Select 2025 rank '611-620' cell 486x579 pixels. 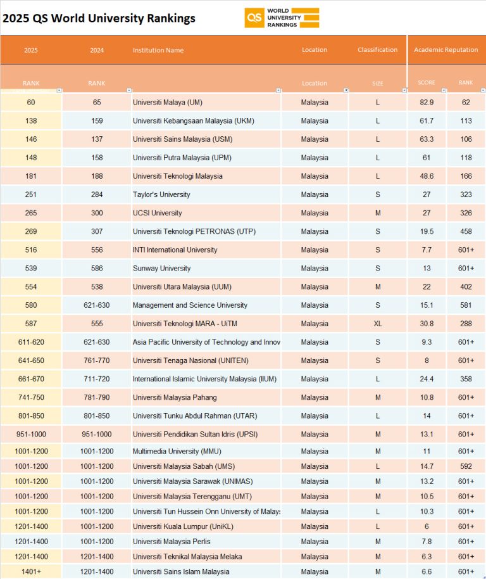click(x=31, y=342)
